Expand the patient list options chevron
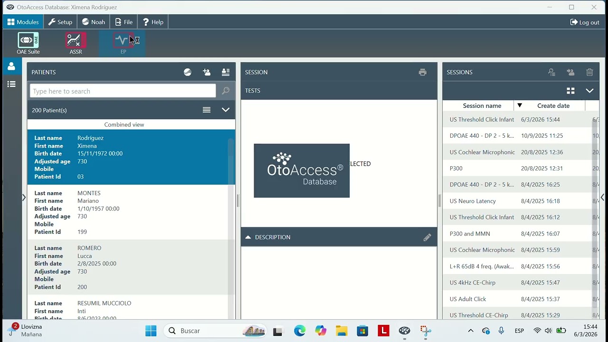This screenshot has width=608, height=342. click(226, 110)
